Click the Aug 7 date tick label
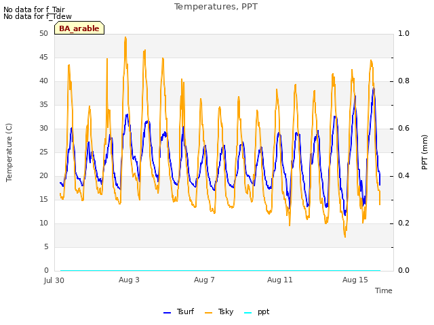Screen dimensions: 434x325 tap(204, 280)
